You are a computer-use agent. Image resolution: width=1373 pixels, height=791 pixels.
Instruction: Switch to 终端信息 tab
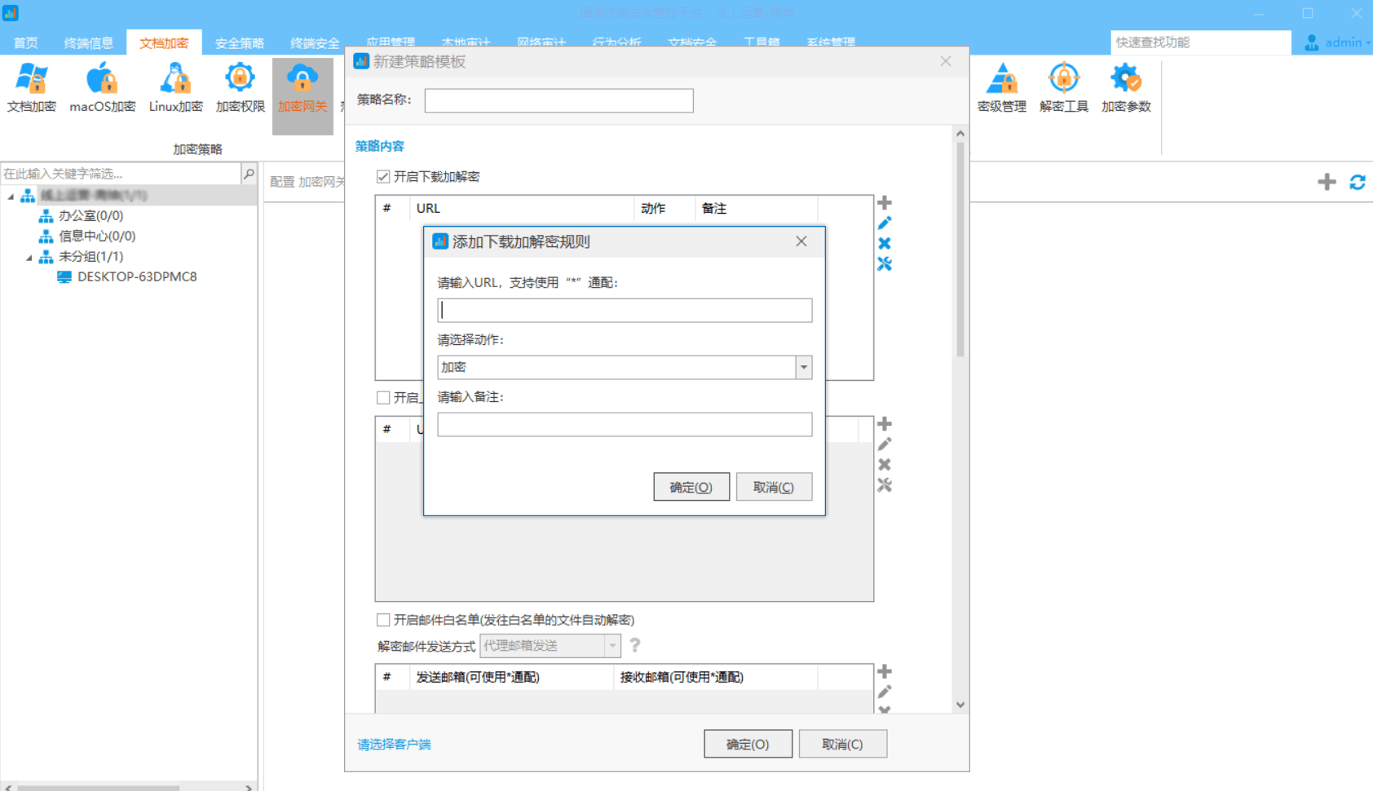(89, 42)
